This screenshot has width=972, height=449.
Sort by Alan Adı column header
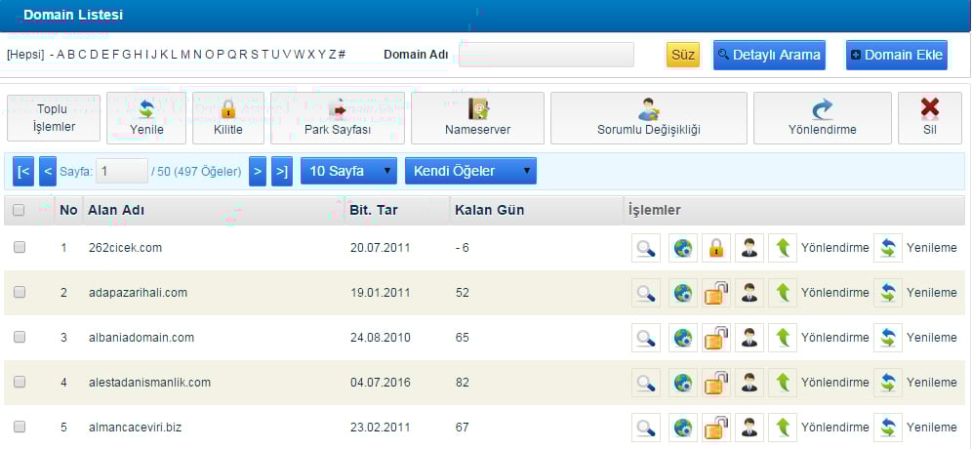pos(116,210)
